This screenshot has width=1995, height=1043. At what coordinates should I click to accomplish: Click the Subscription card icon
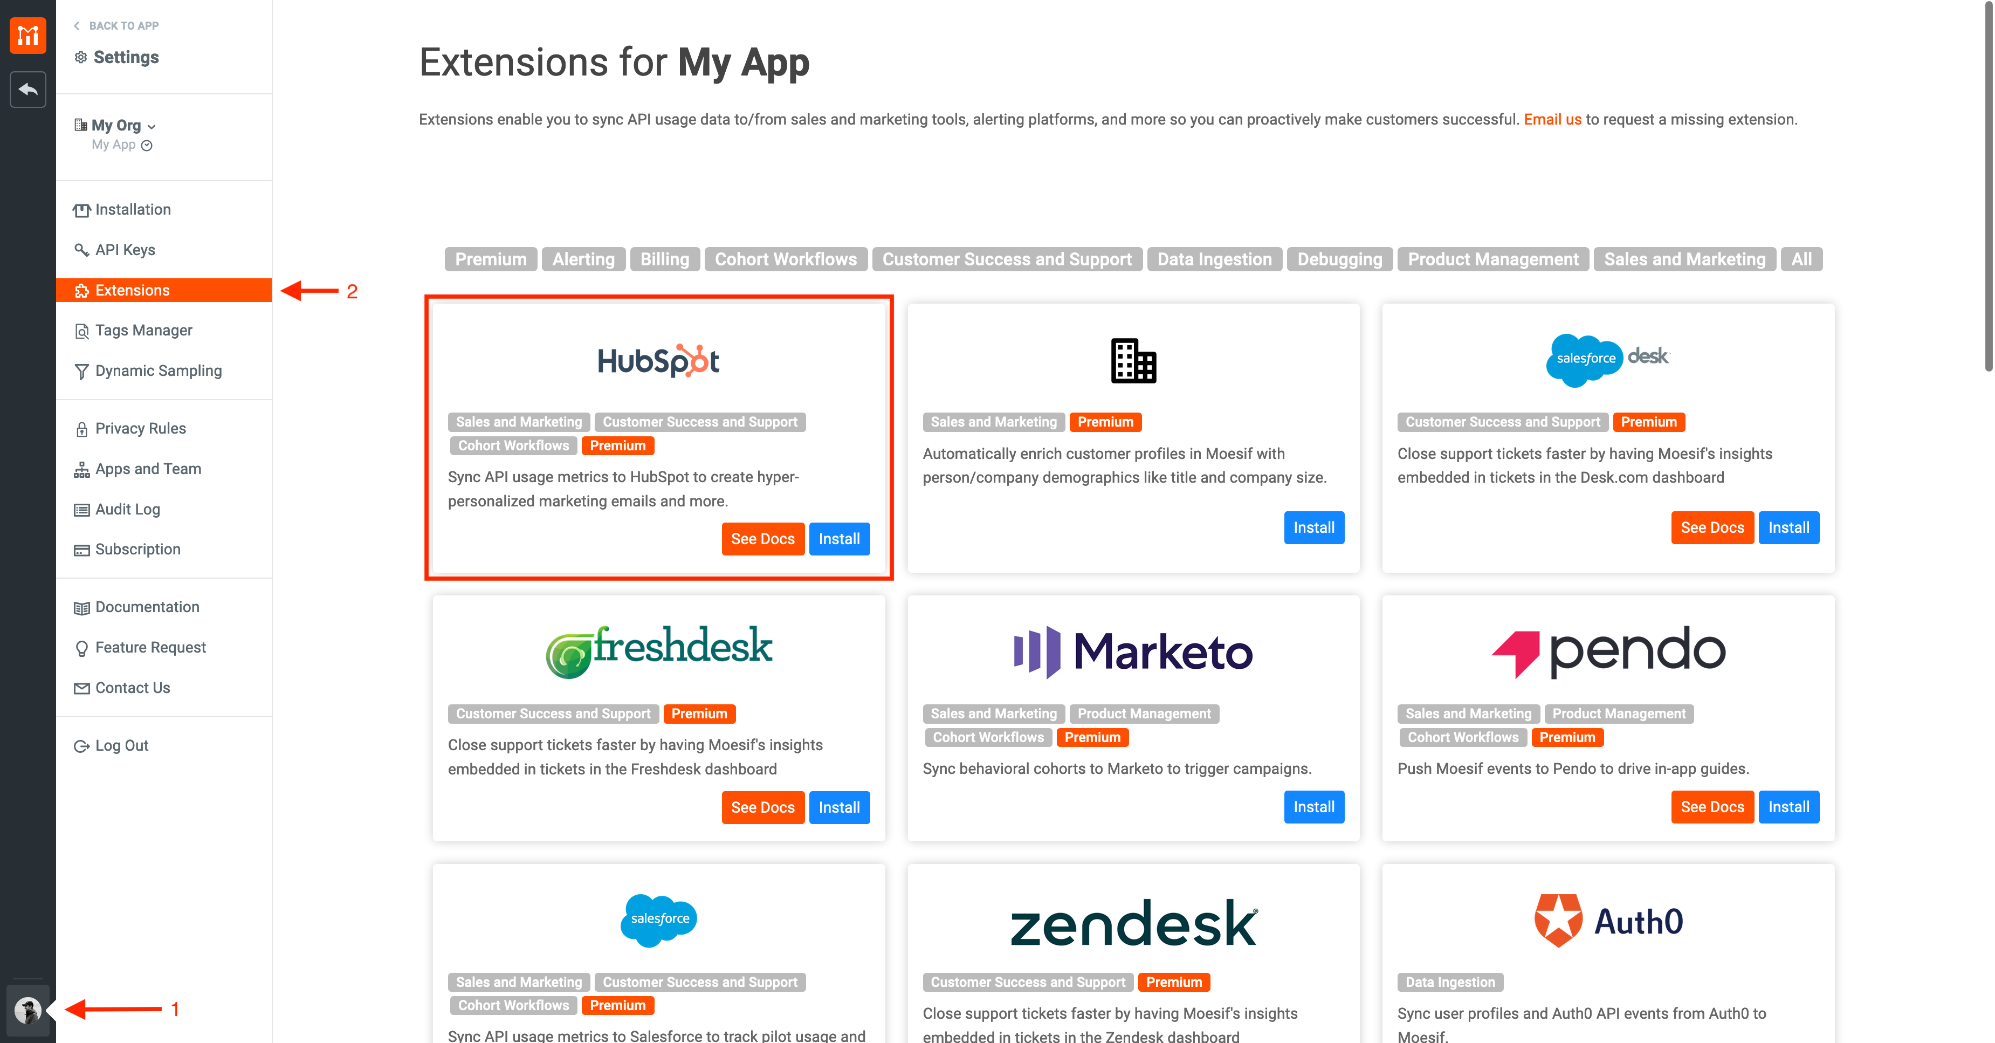pos(82,550)
